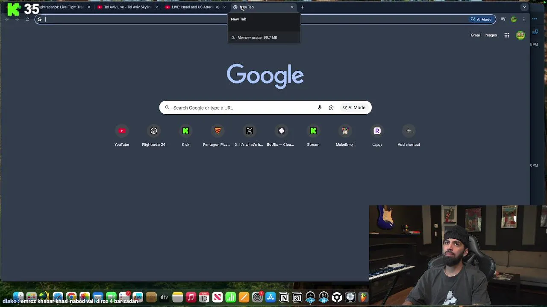The height and width of the screenshot is (307, 547).
Task: Open the Gmail link
Action: click(476, 35)
